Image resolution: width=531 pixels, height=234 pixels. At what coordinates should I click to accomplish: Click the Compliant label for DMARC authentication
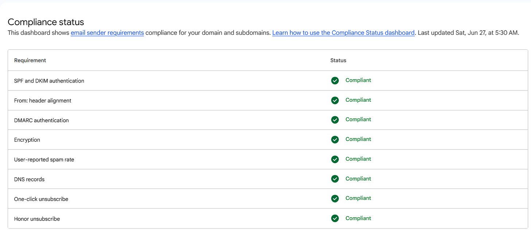pyautogui.click(x=358, y=120)
